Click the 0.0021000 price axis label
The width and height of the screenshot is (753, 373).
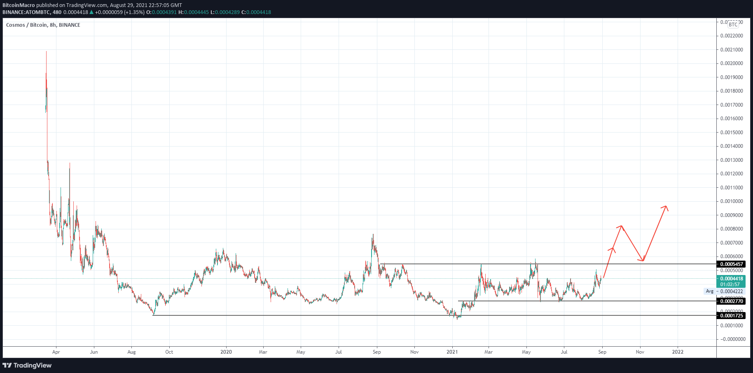pyautogui.click(x=732, y=50)
